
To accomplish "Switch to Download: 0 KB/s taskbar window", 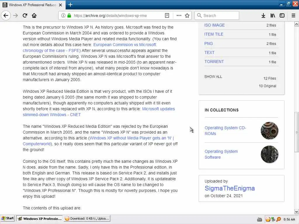I will (x=87, y=218).
